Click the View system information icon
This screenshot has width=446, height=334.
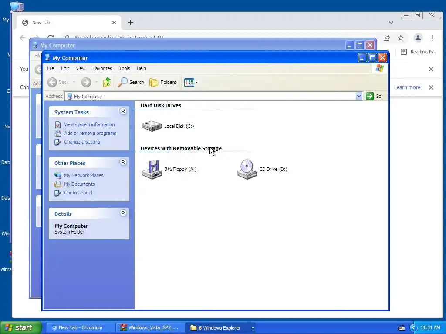click(x=58, y=125)
